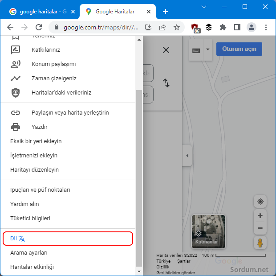Select the Dil language option
This screenshot has height=276, width=276.
[x=68, y=239]
